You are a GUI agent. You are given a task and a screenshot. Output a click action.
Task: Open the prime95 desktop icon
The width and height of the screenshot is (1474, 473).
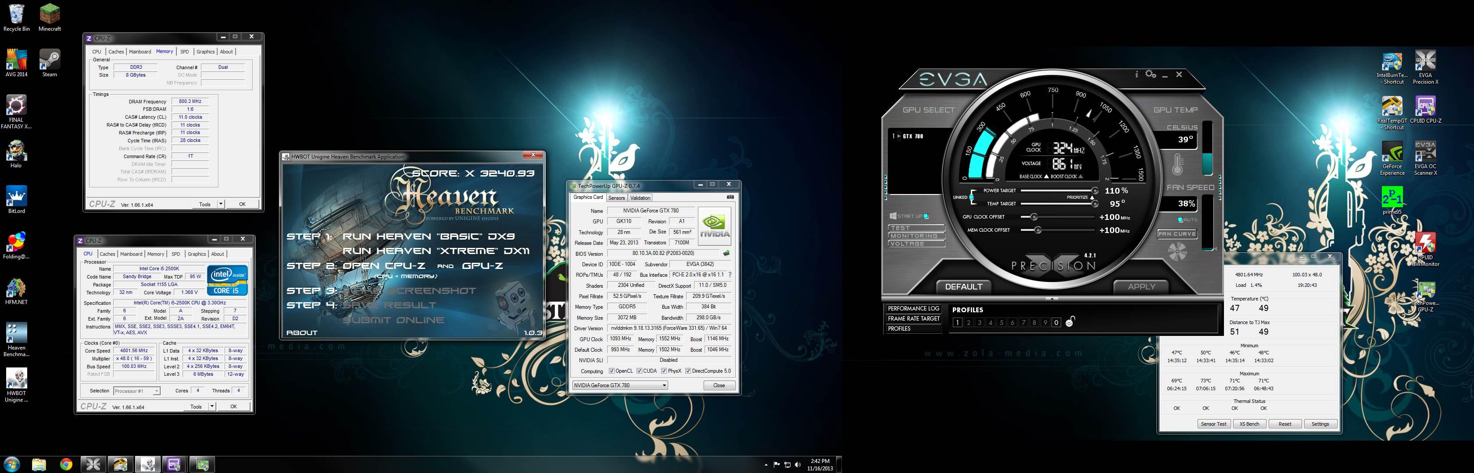tap(1392, 201)
